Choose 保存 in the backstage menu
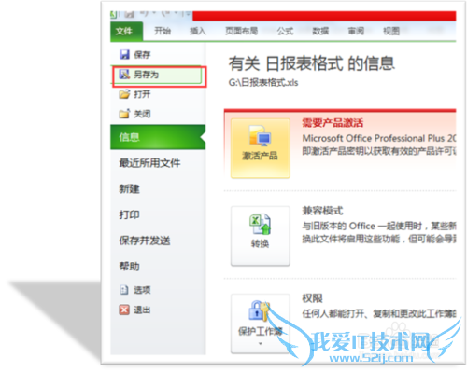Screen dimensions: 467x372 [x=158, y=54]
